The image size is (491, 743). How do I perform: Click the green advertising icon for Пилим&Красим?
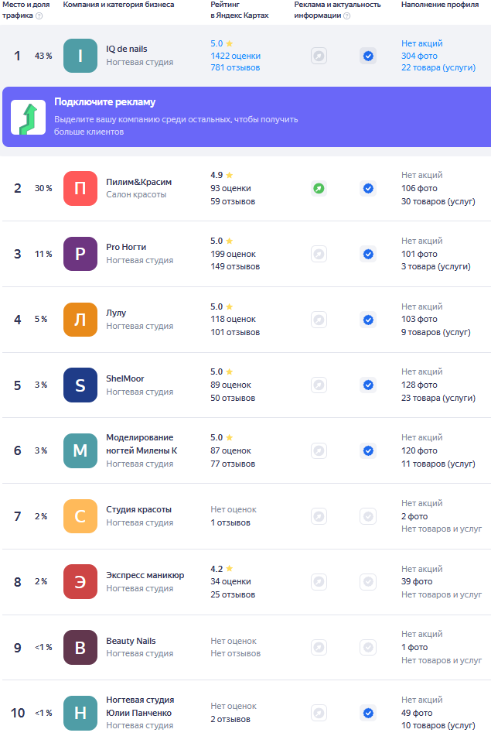click(319, 188)
